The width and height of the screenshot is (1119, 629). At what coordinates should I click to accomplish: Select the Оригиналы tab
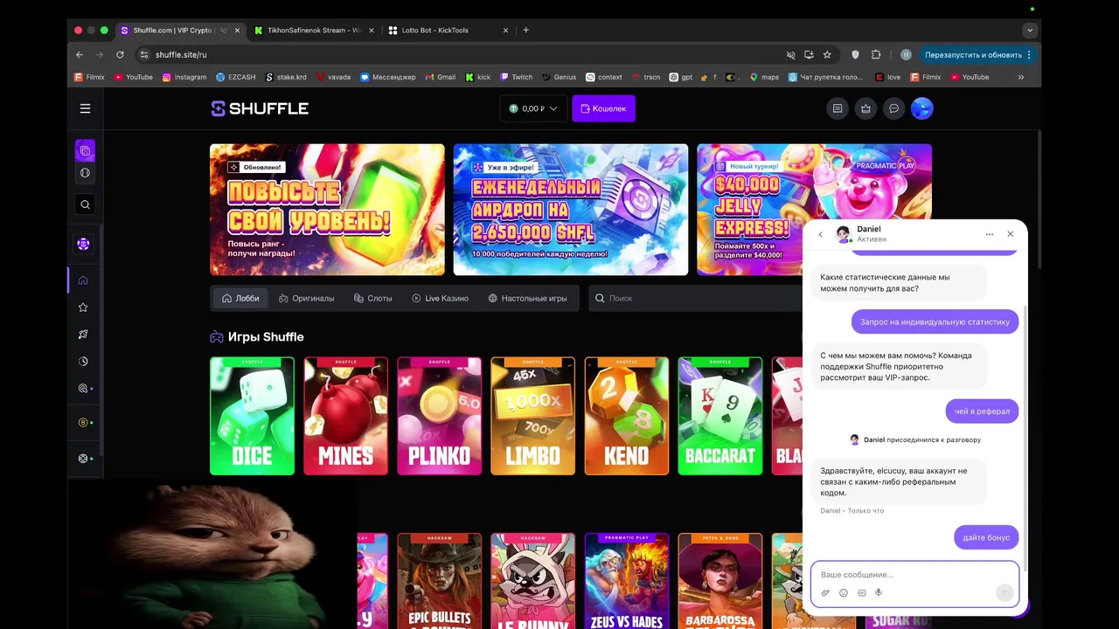point(306,298)
